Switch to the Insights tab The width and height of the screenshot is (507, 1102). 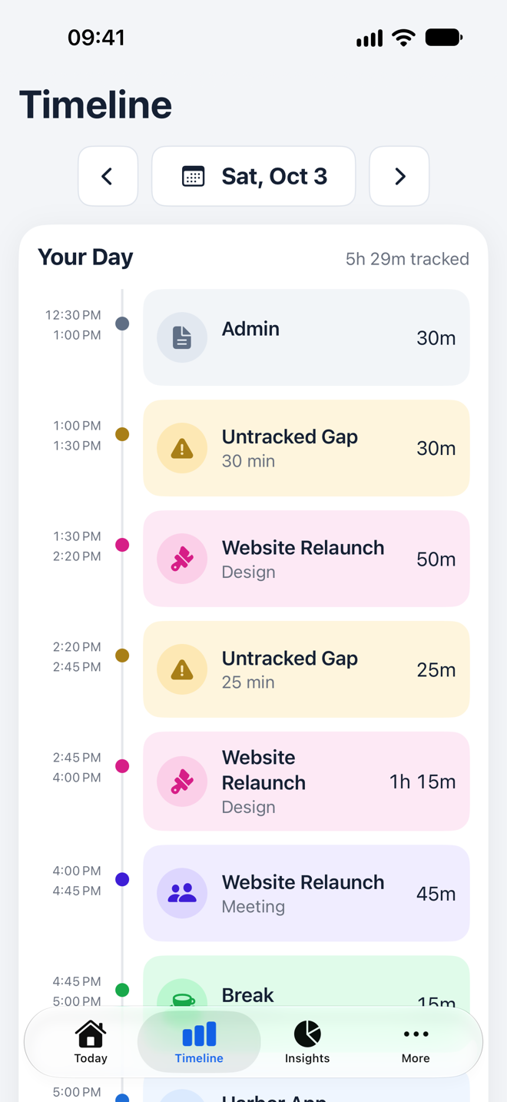click(307, 1042)
